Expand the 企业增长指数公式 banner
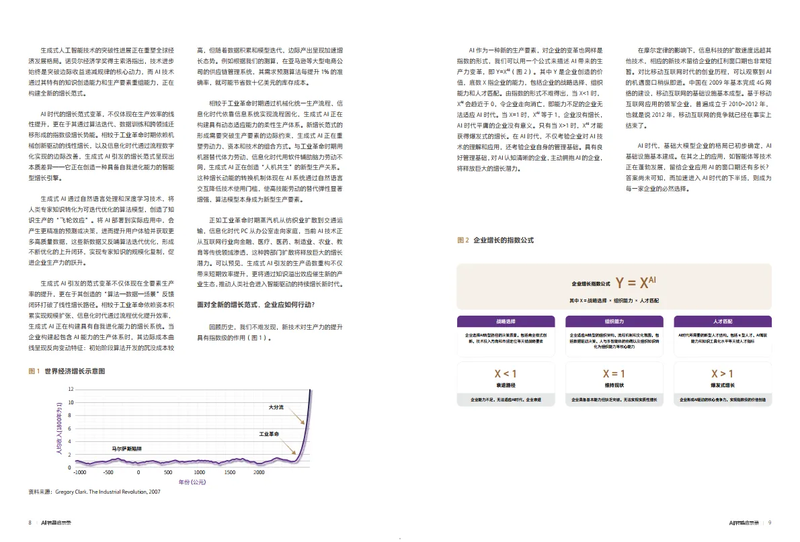Image resolution: width=800 pixels, height=542 pixels. [614, 287]
